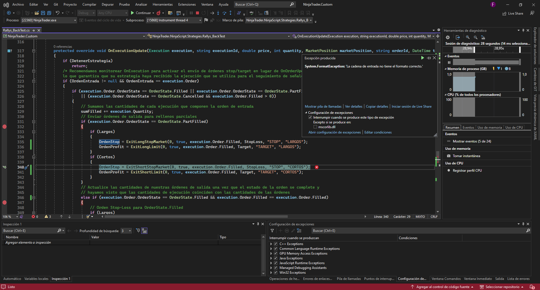
Task: Click the red Stop Debugging square
Action: (197, 13)
